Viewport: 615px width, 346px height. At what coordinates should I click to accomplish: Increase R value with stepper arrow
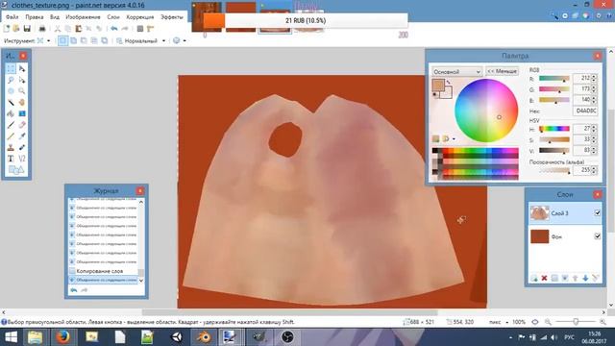(x=594, y=76)
